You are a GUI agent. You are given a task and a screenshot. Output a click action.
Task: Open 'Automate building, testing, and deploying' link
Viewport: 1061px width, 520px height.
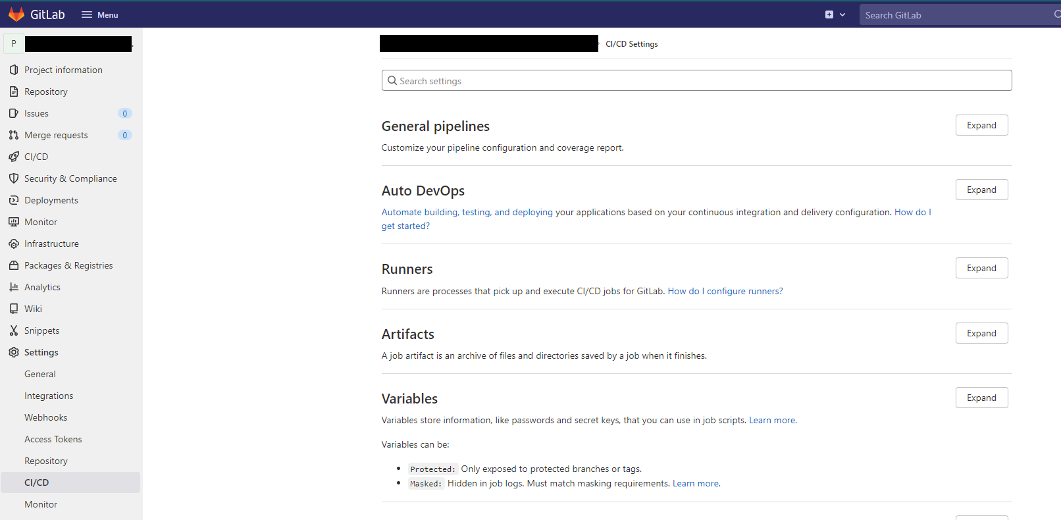click(x=467, y=212)
